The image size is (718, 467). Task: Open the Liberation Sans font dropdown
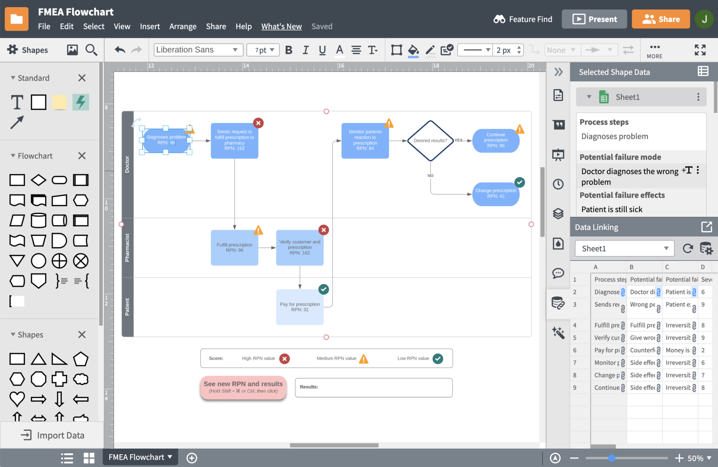tap(198, 49)
